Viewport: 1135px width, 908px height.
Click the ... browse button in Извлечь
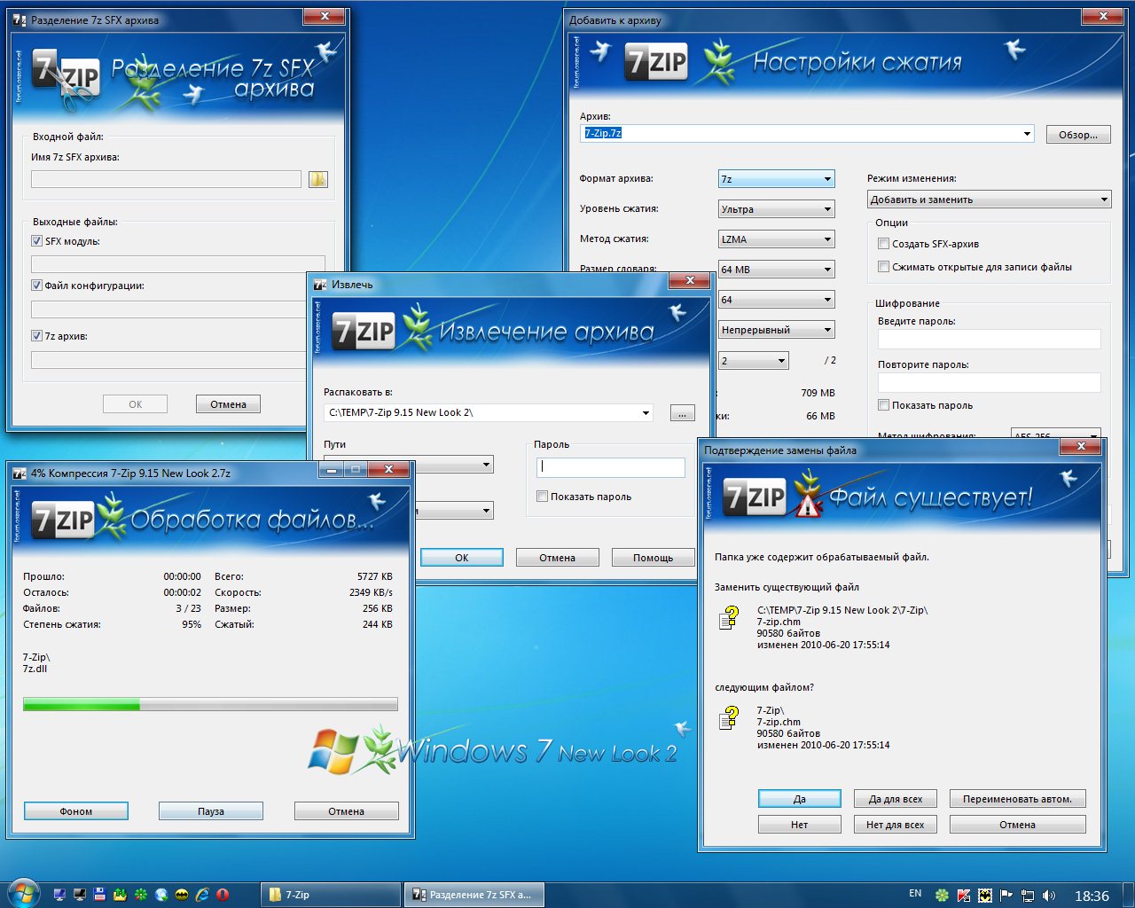pyautogui.click(x=682, y=413)
